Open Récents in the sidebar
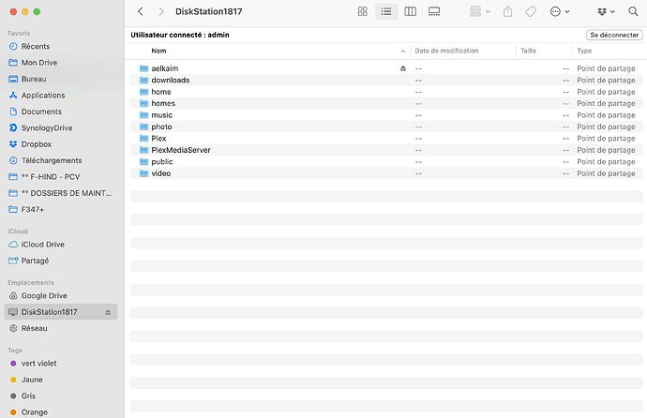 click(61, 46)
